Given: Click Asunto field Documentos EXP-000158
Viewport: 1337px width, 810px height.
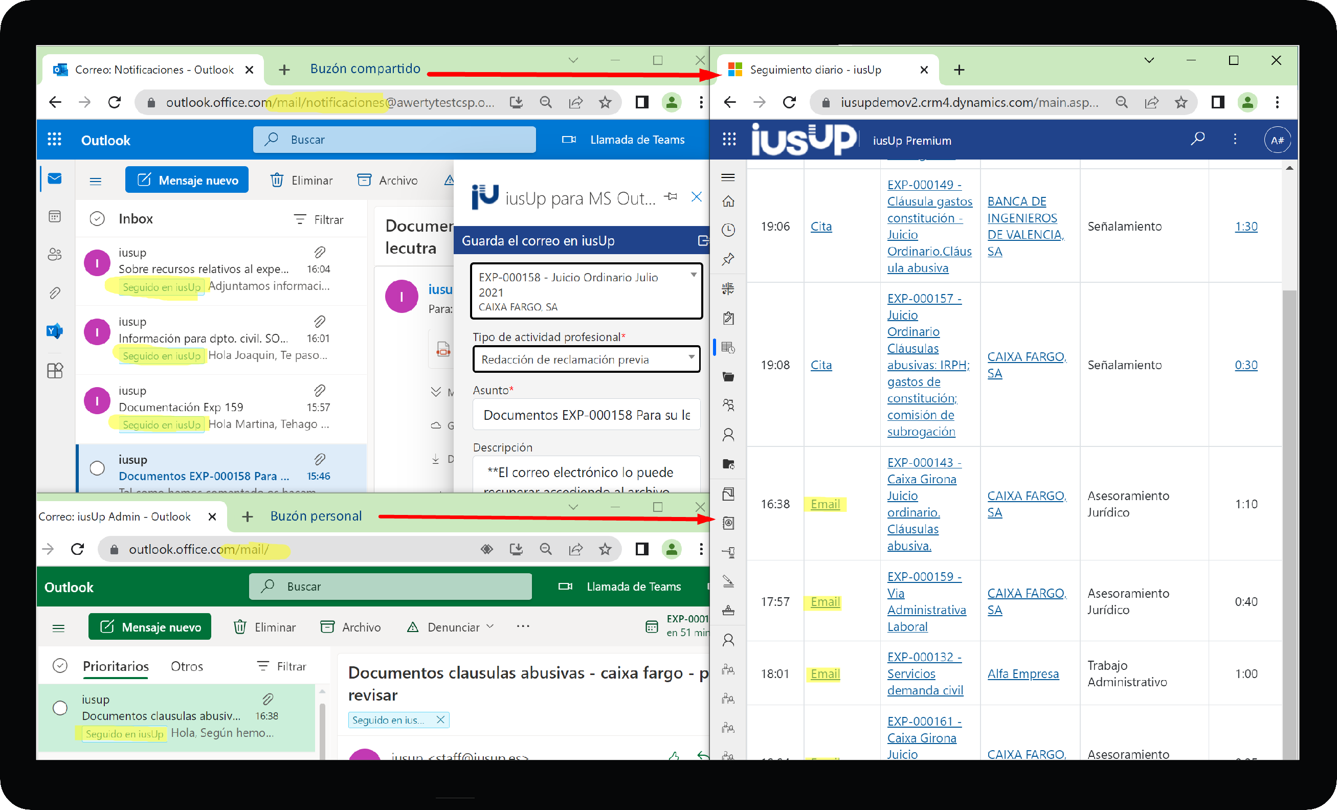Looking at the screenshot, I should tap(586, 415).
